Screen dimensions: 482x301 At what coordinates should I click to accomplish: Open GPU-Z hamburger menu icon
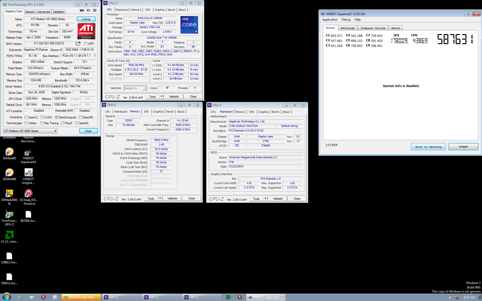(95, 11)
